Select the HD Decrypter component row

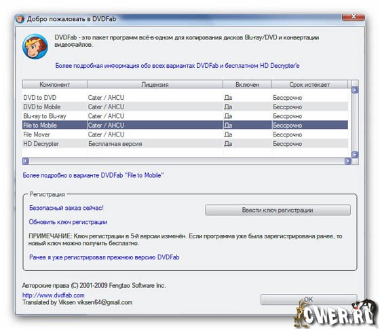click(x=185, y=143)
